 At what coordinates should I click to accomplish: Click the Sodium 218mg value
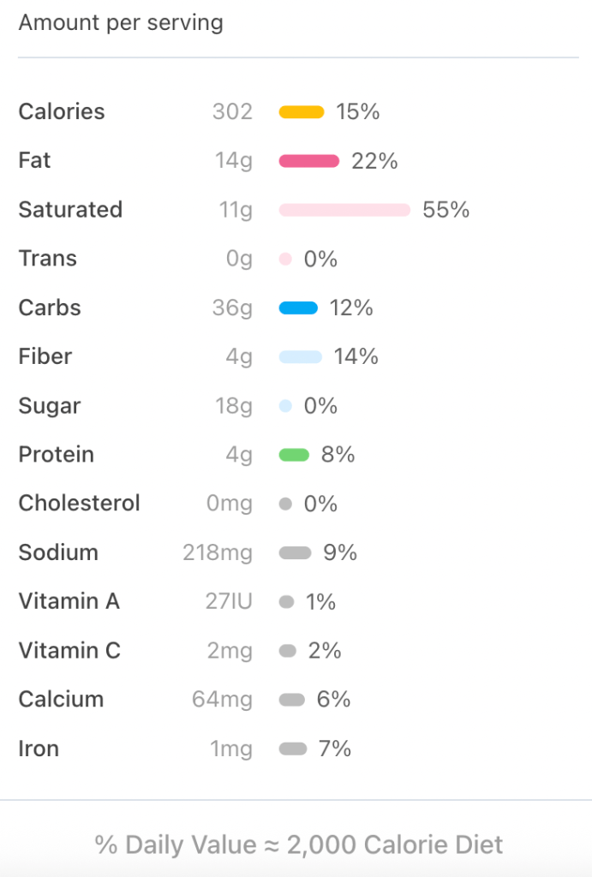pos(218,553)
